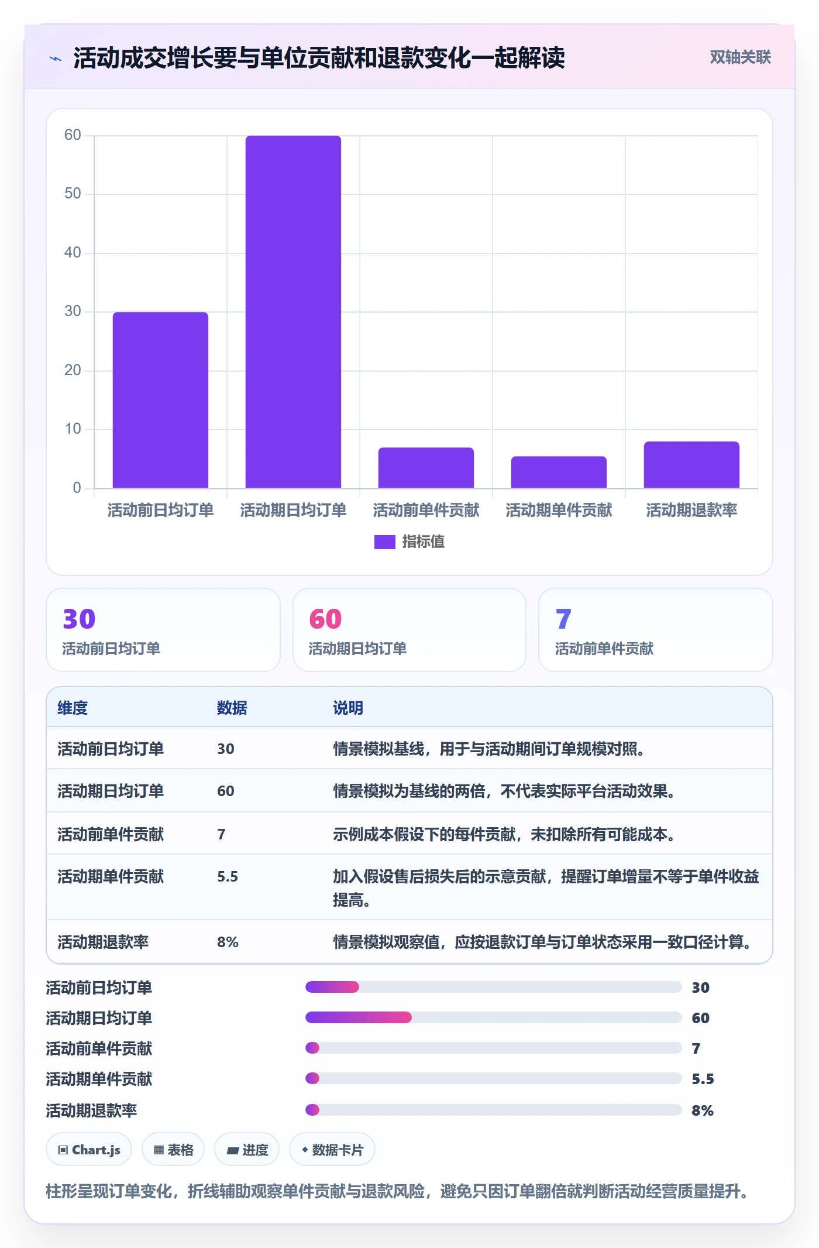Screen dimensions: 819x1248
Task: Click the 活动前日均订单 progress bar
Action: (x=493, y=987)
